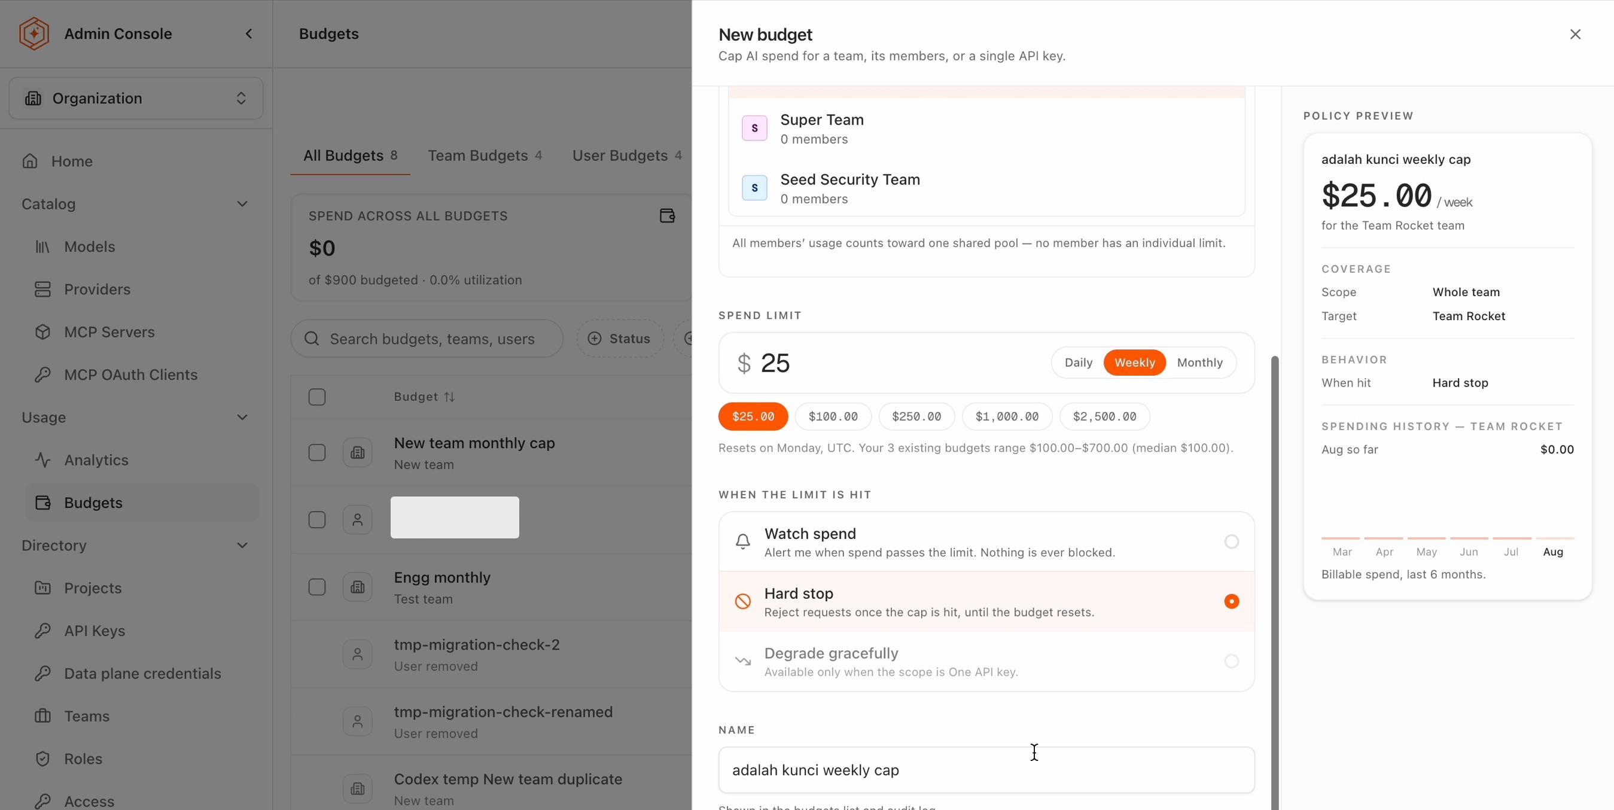
Task: Click wallet icon in spend summary card
Action: coord(667,215)
